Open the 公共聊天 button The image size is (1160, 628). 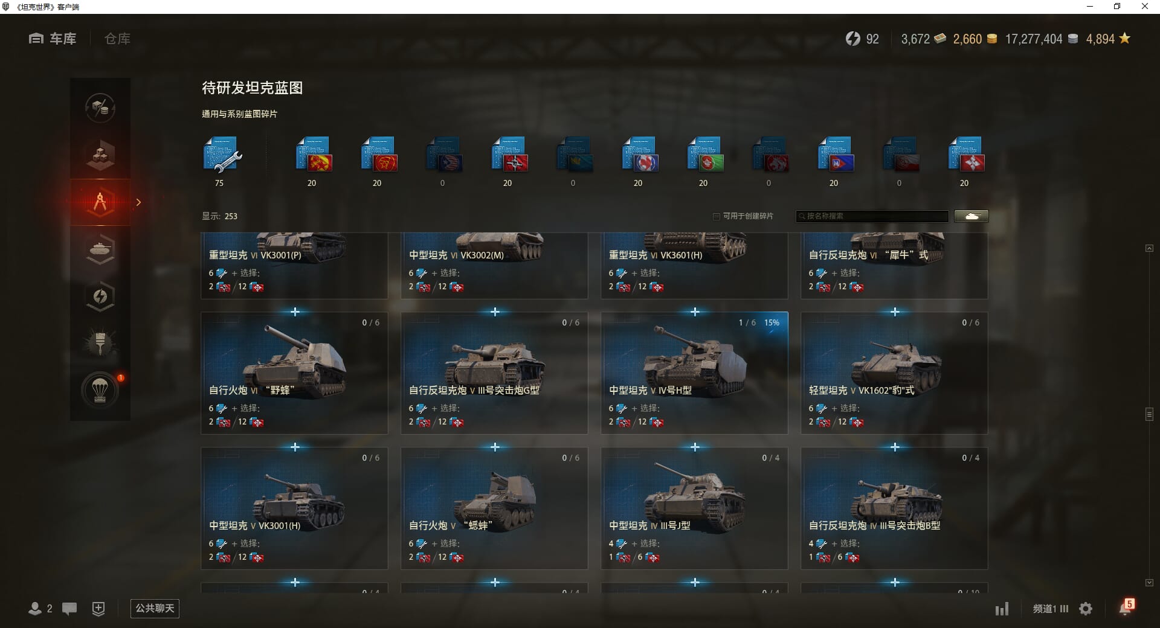click(155, 608)
